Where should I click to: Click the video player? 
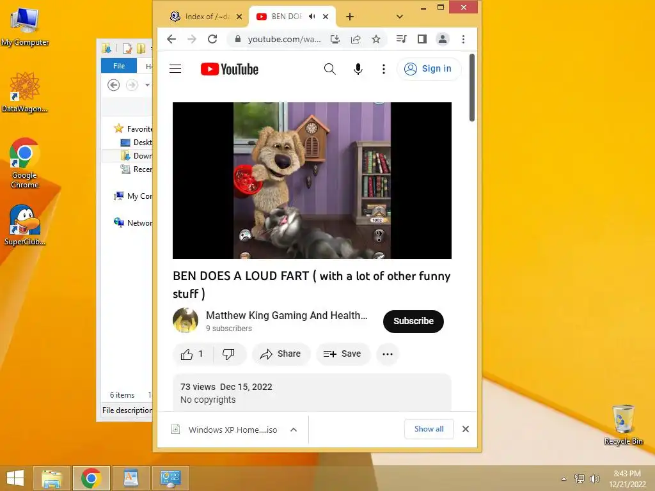[312, 180]
